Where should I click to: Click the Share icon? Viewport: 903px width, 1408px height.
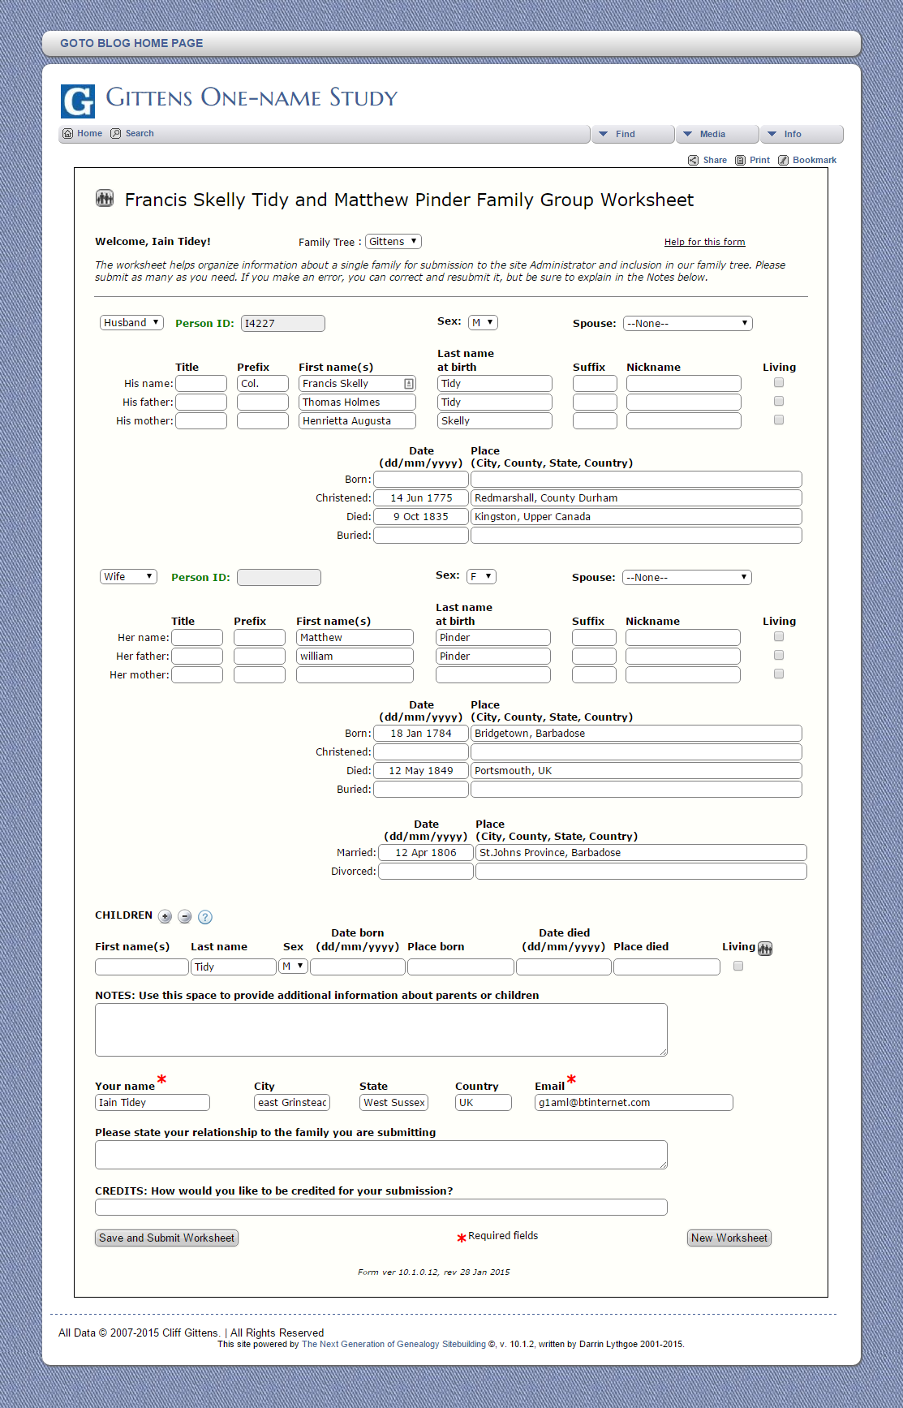pyautogui.click(x=693, y=161)
